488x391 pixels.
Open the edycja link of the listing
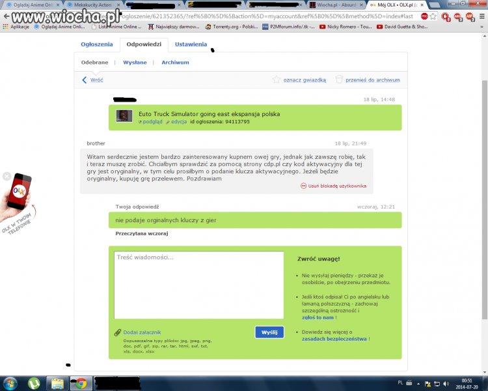pyautogui.click(x=179, y=122)
